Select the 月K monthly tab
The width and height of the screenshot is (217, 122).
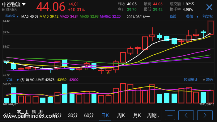click(137, 116)
